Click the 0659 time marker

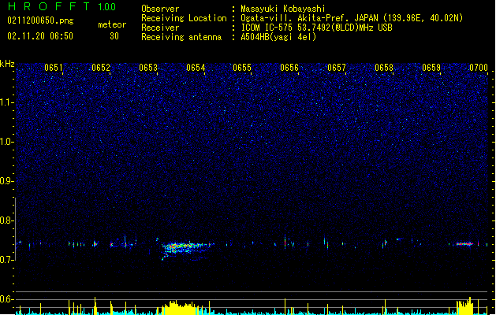click(x=431, y=68)
